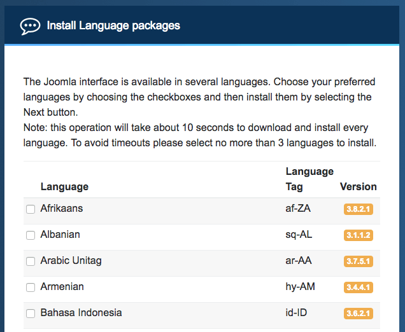
Task: Click the Language column header
Action: [64, 187]
